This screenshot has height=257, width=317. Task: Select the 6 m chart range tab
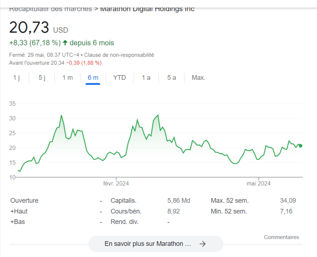pyautogui.click(x=93, y=78)
